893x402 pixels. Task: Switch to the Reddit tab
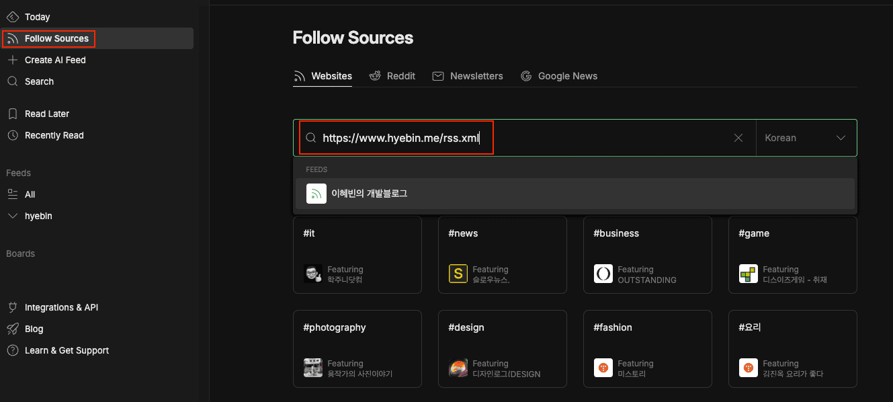pos(392,76)
